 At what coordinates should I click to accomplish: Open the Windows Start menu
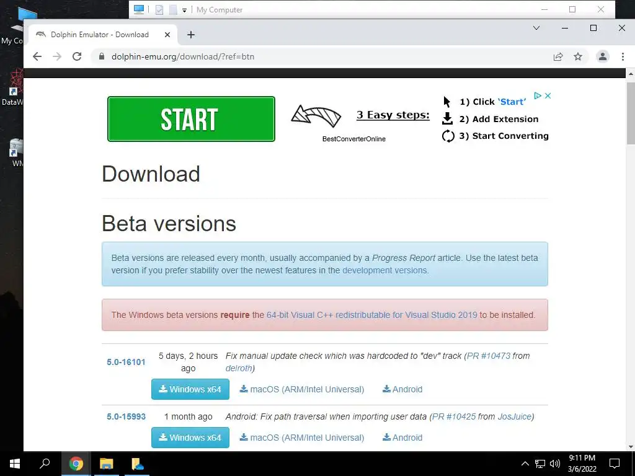click(x=15, y=464)
